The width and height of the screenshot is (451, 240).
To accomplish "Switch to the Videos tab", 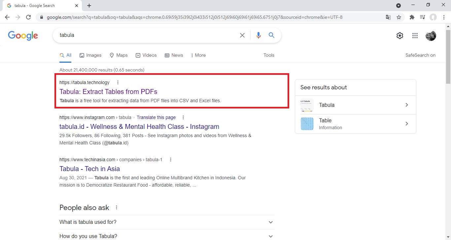I will pyautogui.click(x=146, y=55).
